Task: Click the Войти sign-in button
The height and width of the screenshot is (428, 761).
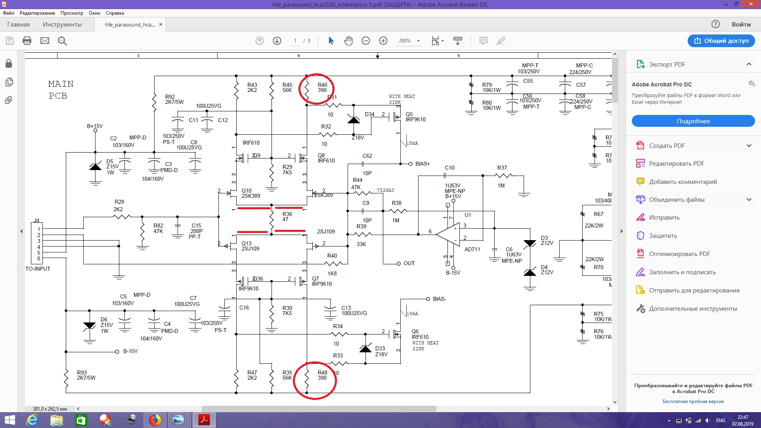Action: click(x=741, y=24)
